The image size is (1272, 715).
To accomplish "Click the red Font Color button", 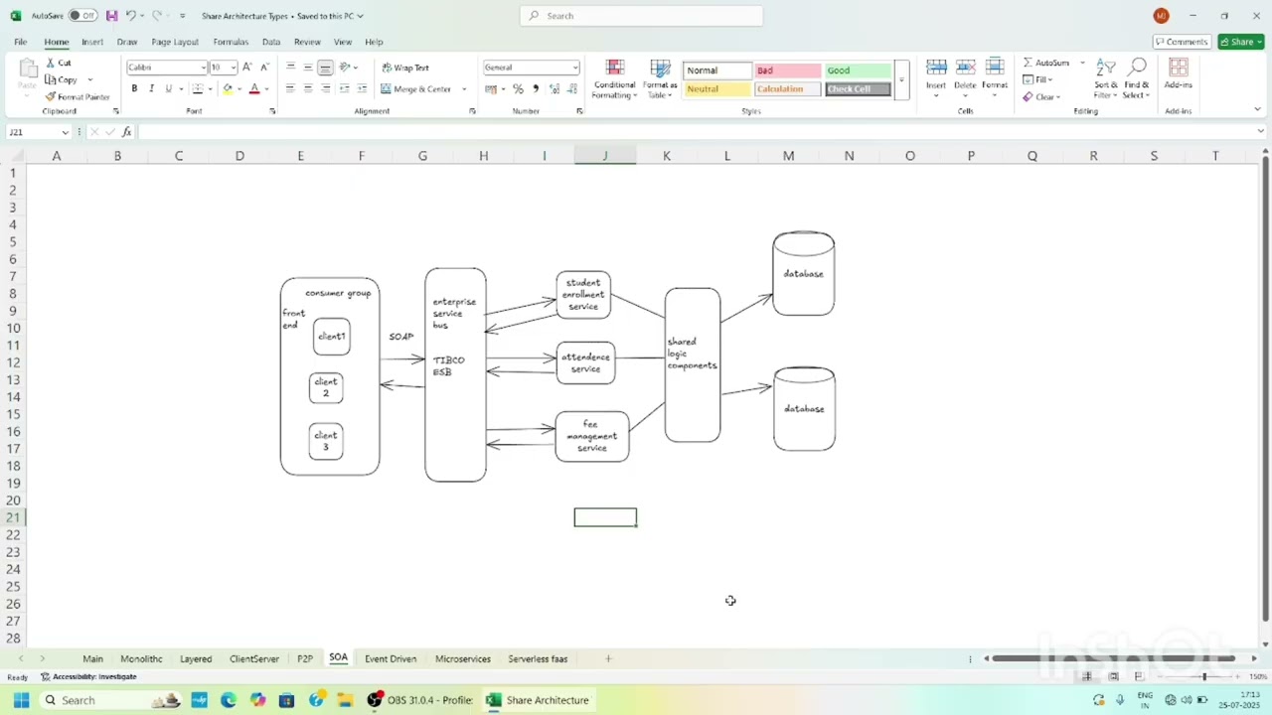I will pyautogui.click(x=254, y=88).
